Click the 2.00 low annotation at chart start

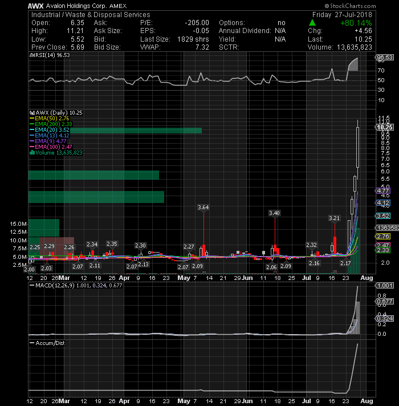tap(29, 270)
